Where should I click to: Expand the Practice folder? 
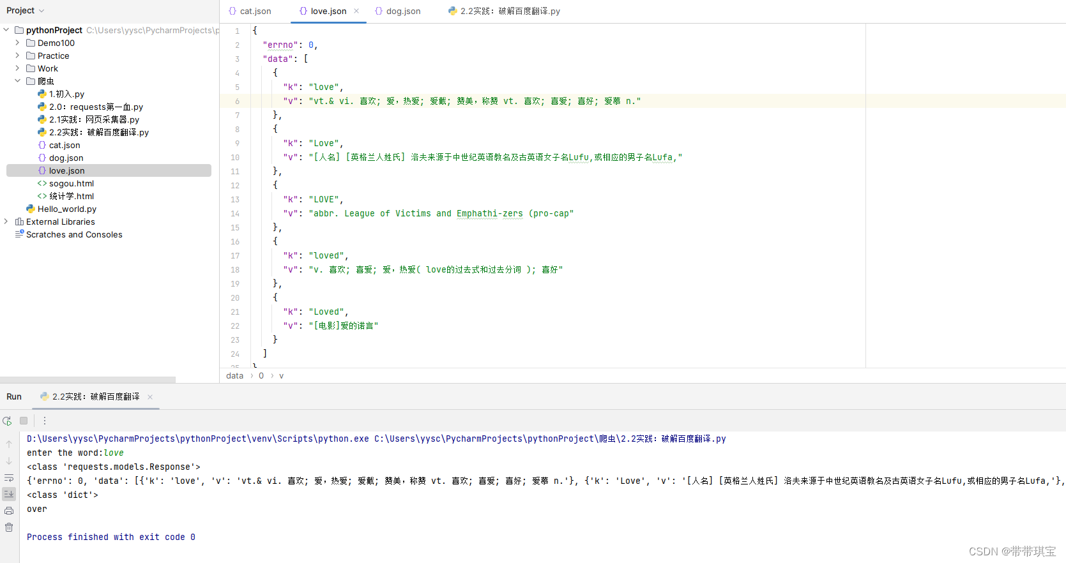[x=18, y=56]
